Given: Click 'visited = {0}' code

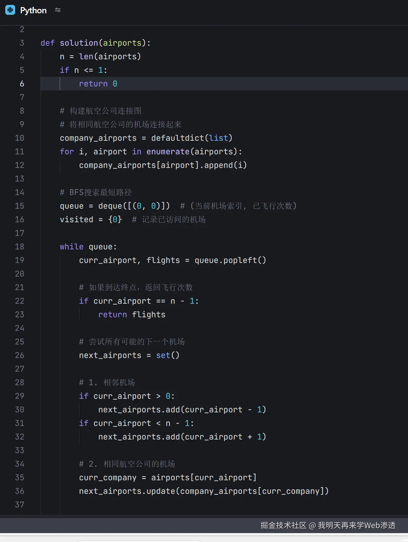Looking at the screenshot, I should pos(91,219).
